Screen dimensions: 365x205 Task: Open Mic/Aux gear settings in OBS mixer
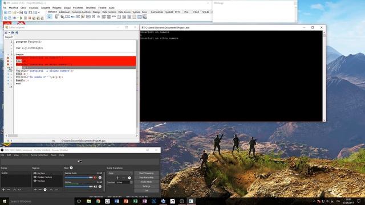[x=100, y=186]
